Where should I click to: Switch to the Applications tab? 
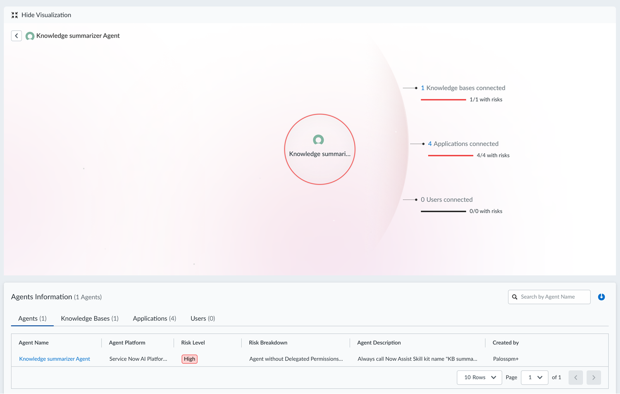[154, 318]
